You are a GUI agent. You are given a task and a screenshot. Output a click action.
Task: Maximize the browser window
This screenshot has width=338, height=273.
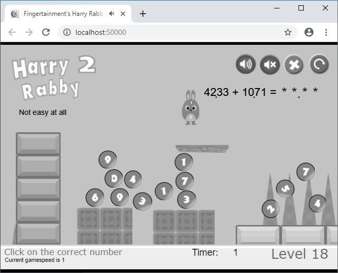[301, 8]
